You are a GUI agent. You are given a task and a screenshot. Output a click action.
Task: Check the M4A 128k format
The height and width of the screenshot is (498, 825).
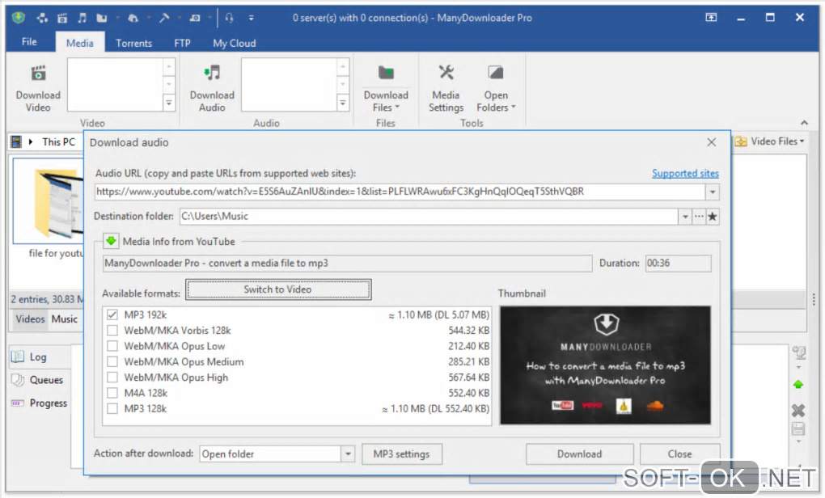[112, 393]
